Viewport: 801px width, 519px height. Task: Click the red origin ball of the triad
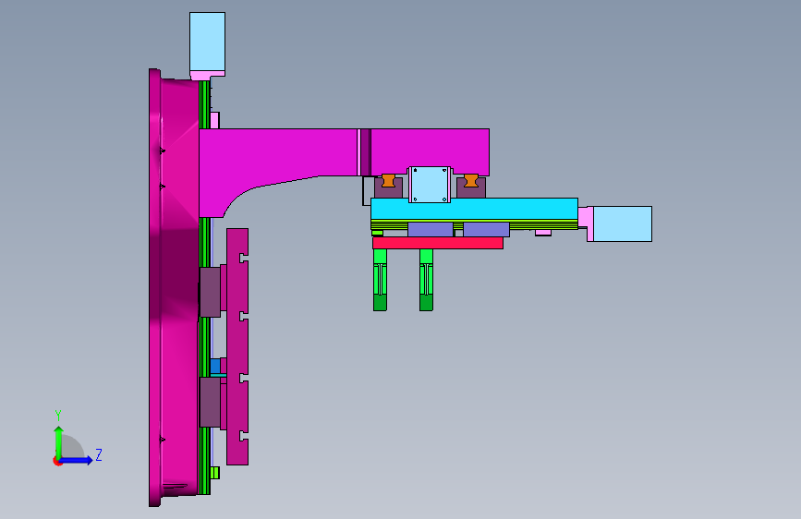click(x=57, y=461)
